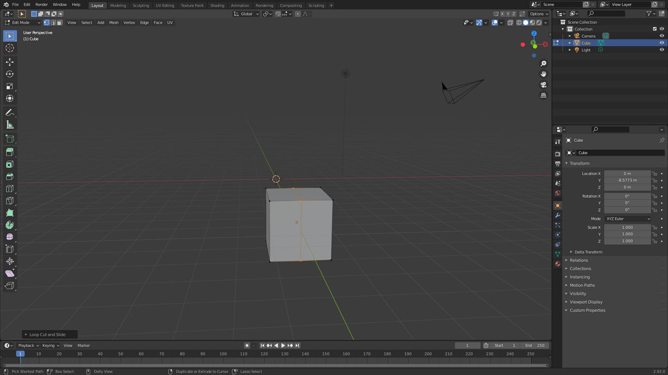Hide the Light in the outliner
668x375 pixels.
(662, 50)
